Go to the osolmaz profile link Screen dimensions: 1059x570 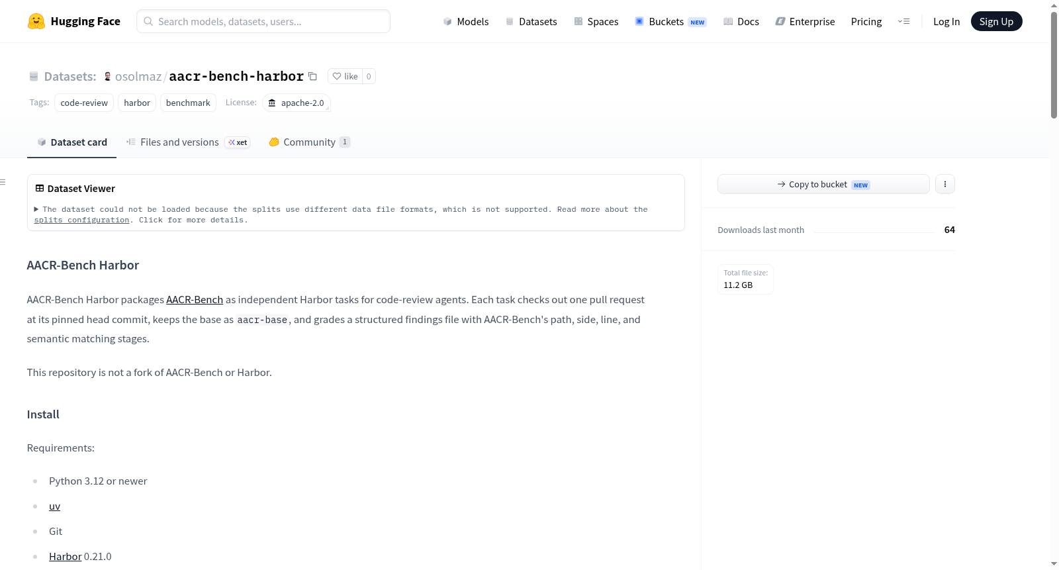point(138,76)
